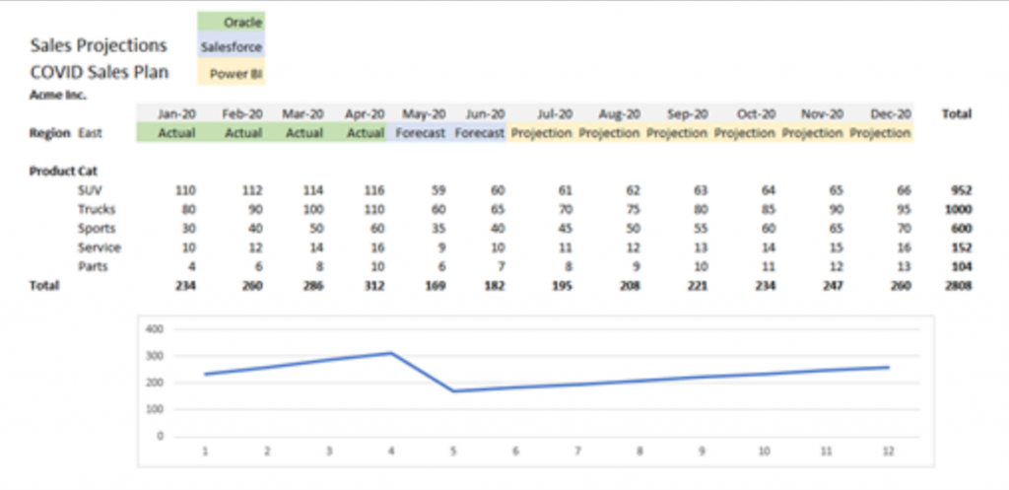Click the chart's x-axis label 12
The width and height of the screenshot is (1009, 490).
888,452
